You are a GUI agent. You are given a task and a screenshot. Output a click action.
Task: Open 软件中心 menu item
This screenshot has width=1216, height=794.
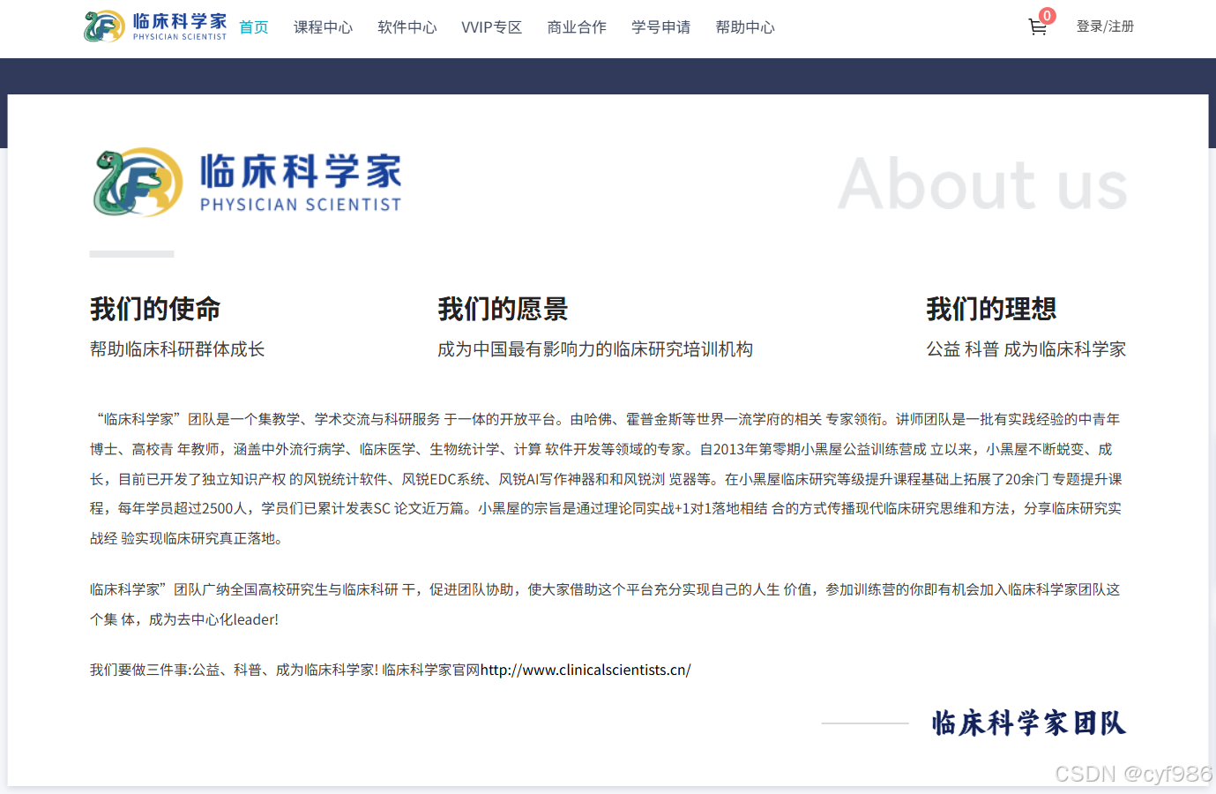[407, 27]
